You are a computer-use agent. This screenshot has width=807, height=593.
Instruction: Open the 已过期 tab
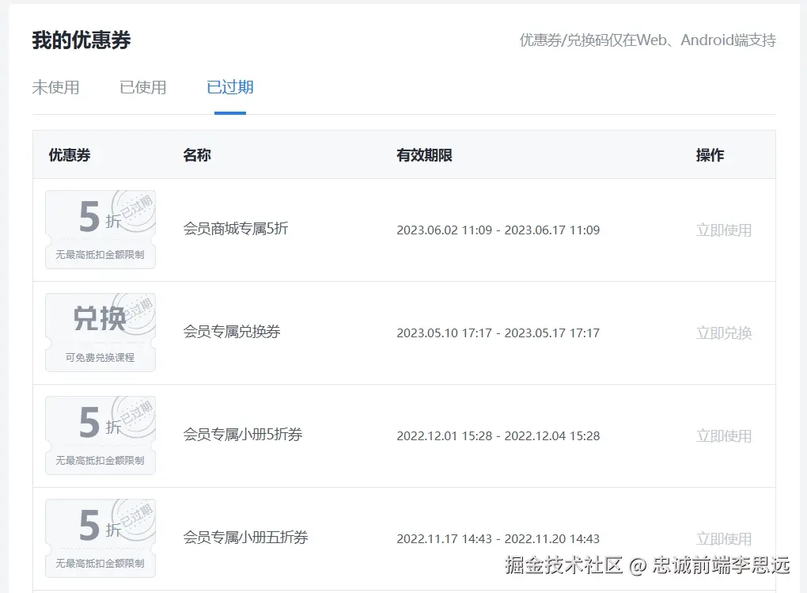click(x=229, y=88)
